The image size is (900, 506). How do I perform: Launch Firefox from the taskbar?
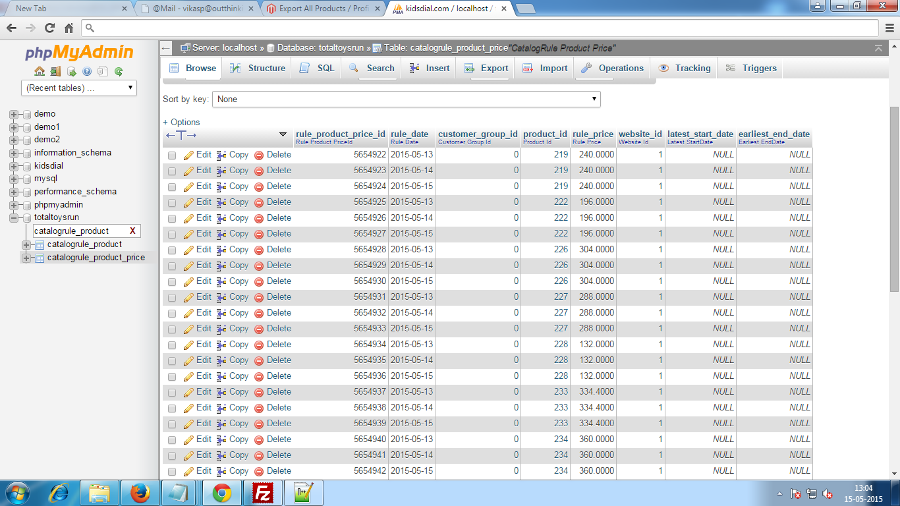pyautogui.click(x=140, y=493)
